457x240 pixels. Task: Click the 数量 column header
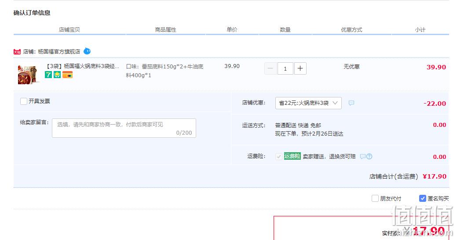[285, 30]
